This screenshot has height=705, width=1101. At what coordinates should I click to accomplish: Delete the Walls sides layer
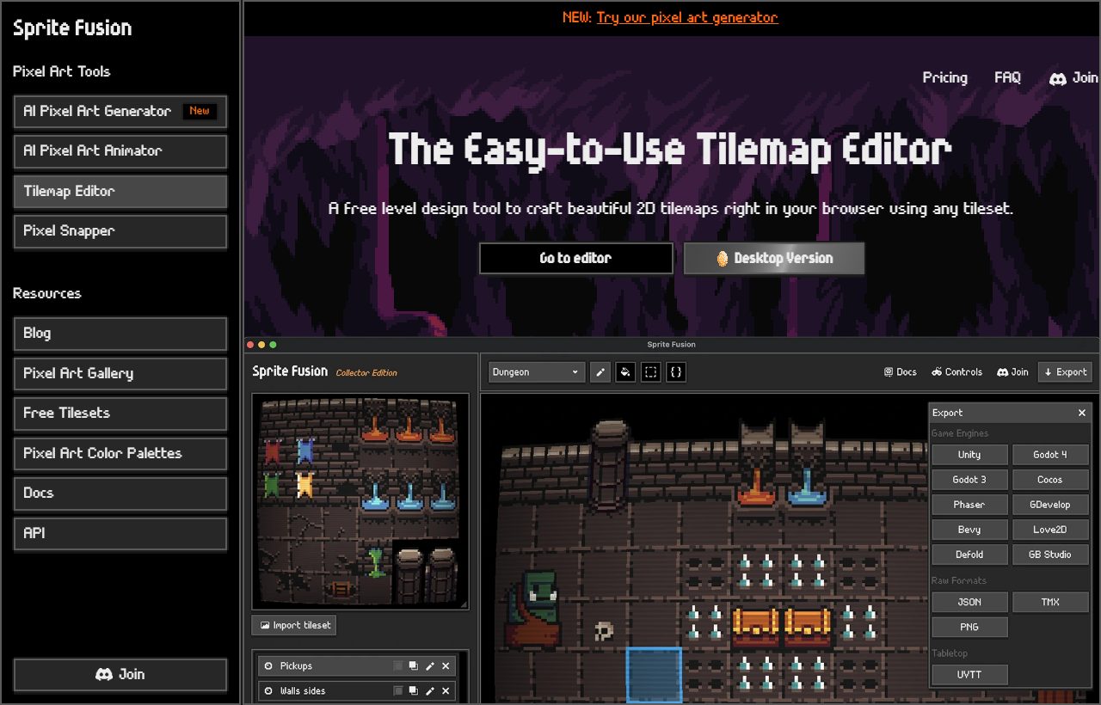[x=446, y=690]
